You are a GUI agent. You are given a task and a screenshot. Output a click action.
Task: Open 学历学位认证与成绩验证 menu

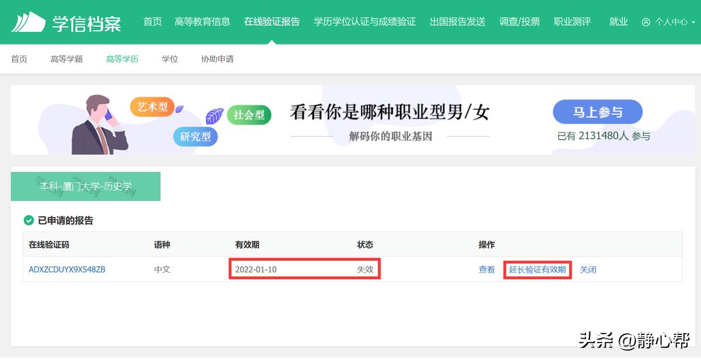pos(365,22)
